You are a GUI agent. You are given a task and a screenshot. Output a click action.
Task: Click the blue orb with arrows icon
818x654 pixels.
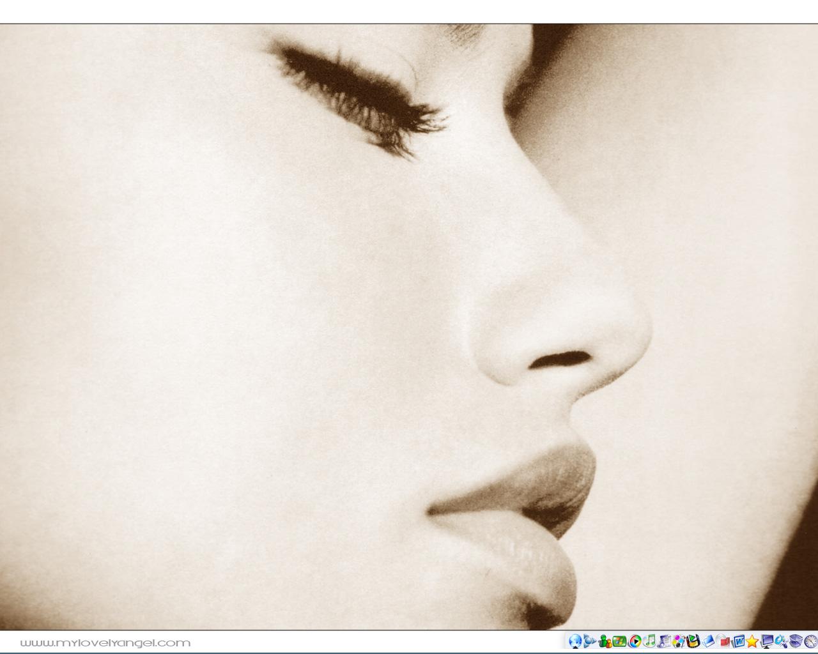[x=589, y=641]
